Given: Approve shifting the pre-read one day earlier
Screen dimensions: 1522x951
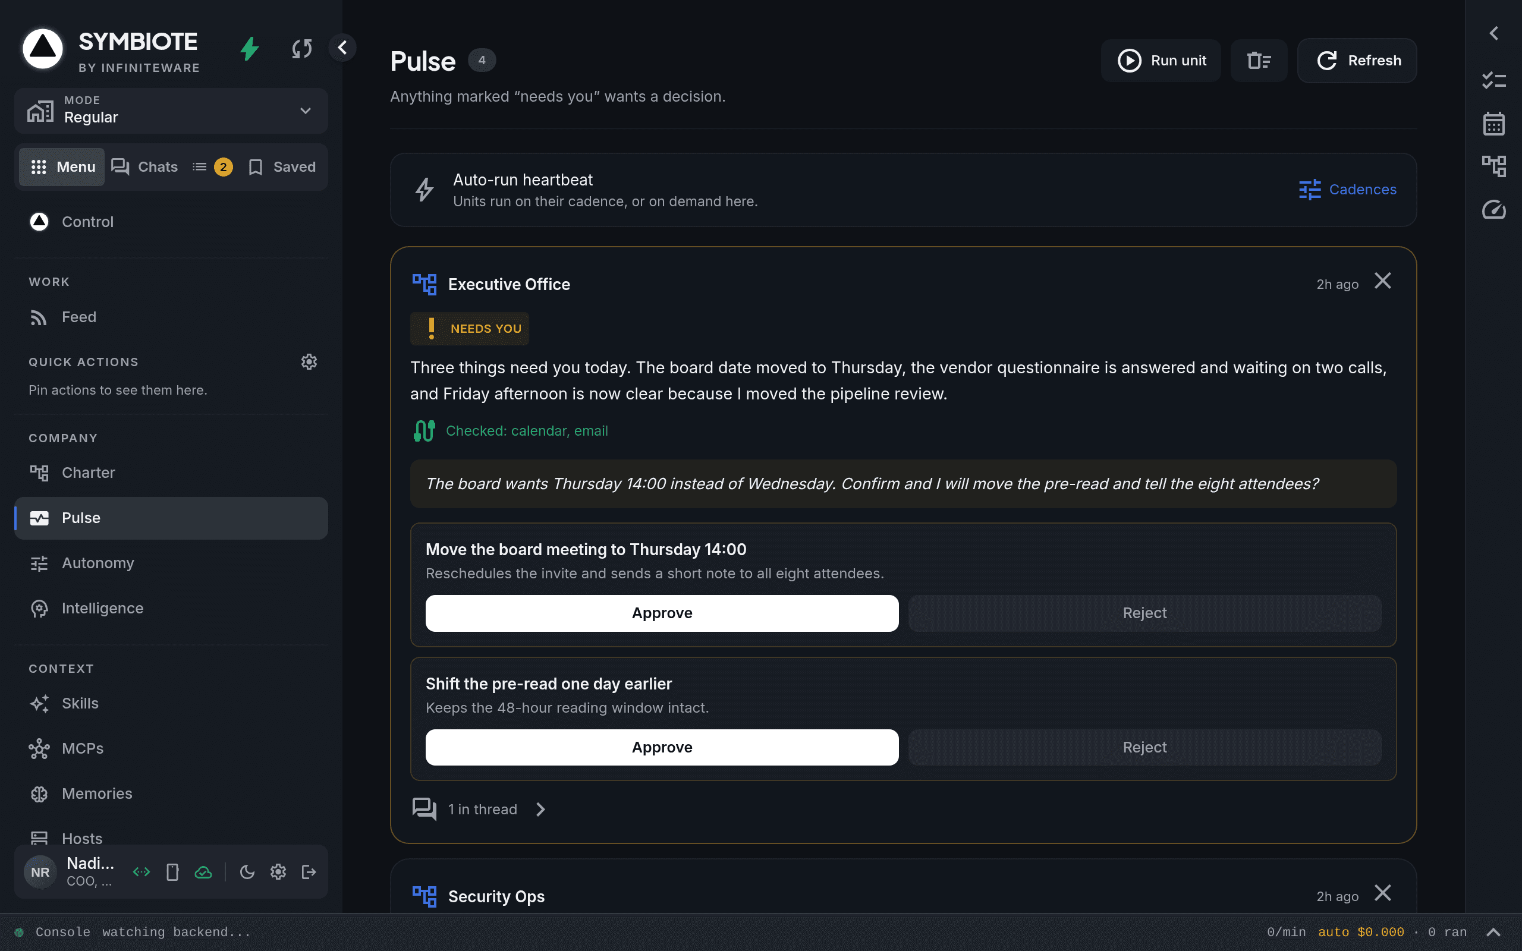Looking at the screenshot, I should (x=662, y=747).
